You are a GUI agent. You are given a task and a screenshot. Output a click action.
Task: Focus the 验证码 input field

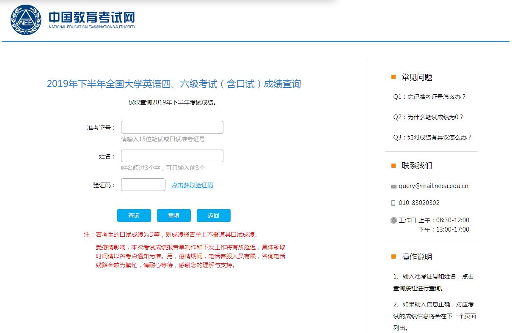coord(143,185)
